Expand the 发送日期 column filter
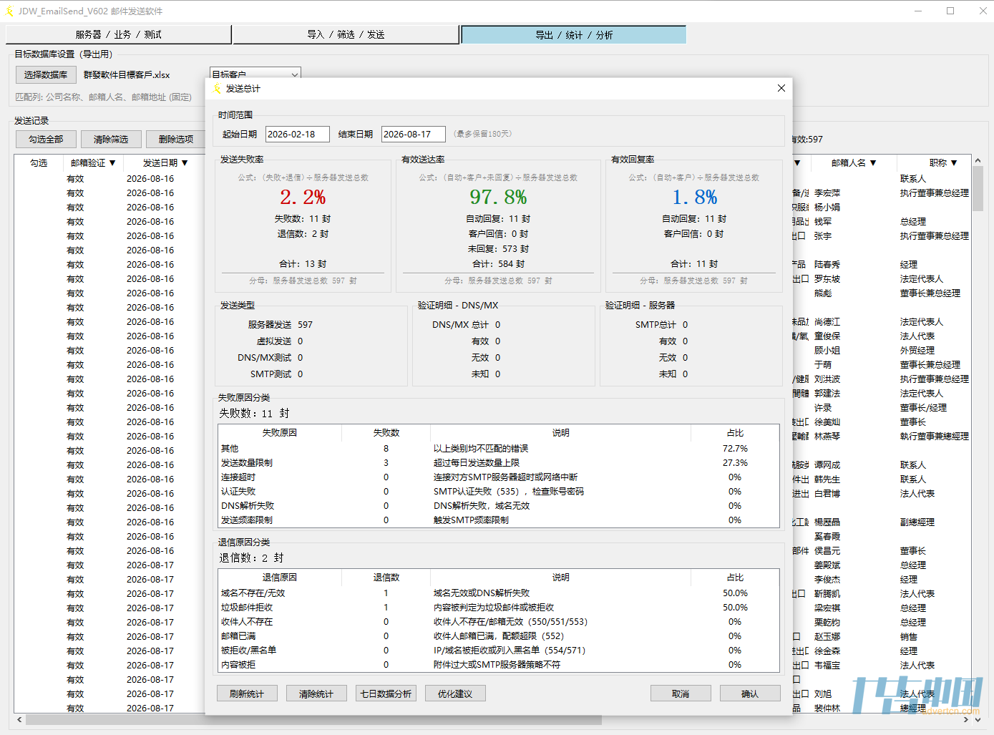This screenshot has height=735, width=994. click(x=185, y=163)
